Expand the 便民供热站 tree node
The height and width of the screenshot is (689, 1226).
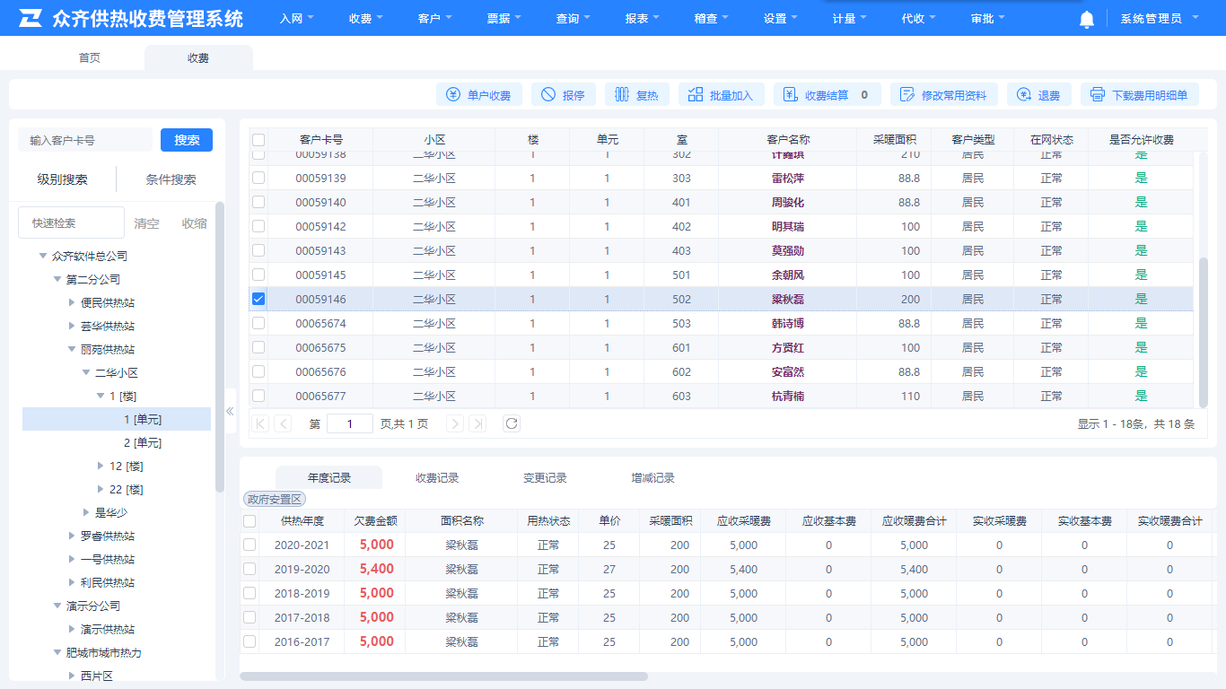point(72,302)
